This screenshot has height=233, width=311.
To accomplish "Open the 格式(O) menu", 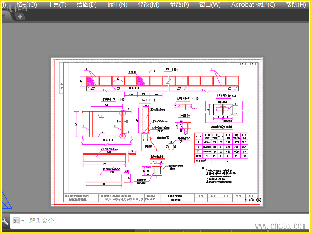I will pos(26,4).
